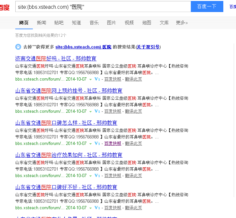Switch to the 图片 tab
236x218 pixels.
tap(111, 23)
